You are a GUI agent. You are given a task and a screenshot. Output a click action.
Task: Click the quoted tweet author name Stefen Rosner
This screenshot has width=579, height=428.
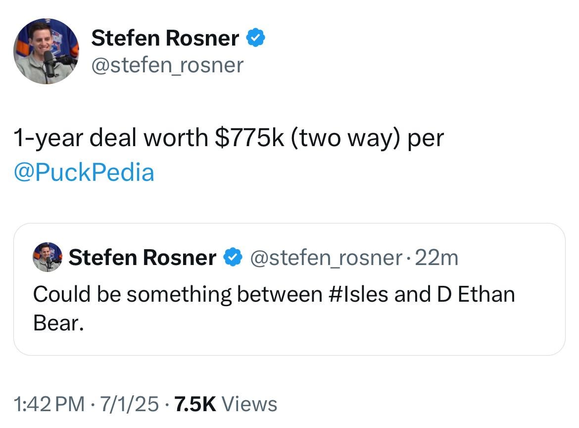(142, 257)
